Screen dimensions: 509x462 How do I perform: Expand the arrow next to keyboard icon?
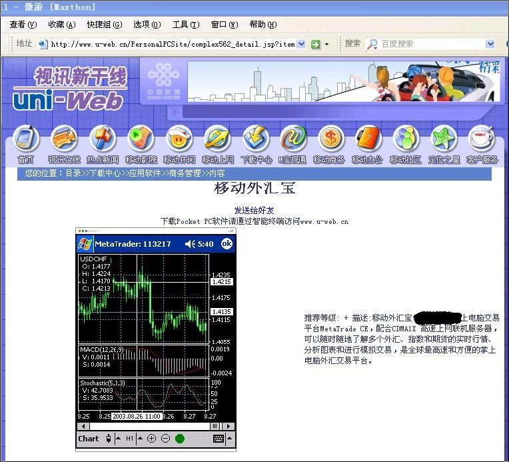pos(229,438)
